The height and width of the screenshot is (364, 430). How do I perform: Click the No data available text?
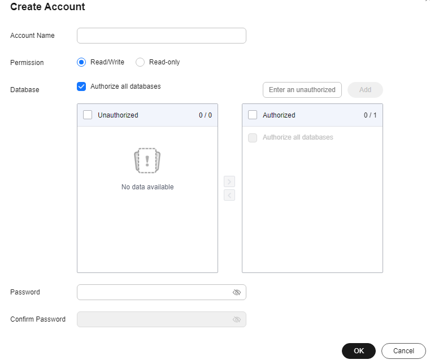(x=147, y=187)
